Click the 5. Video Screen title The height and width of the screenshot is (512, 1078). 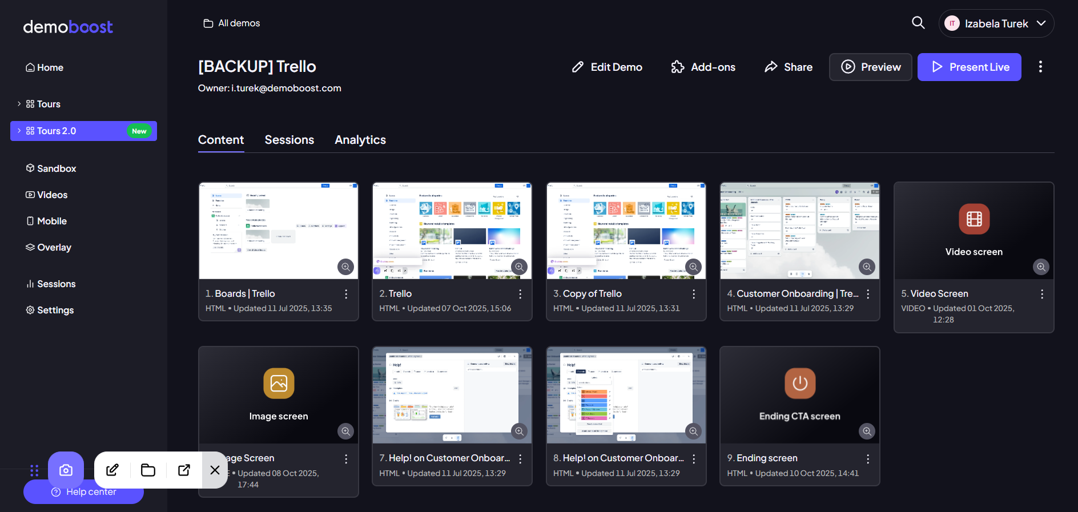(935, 293)
